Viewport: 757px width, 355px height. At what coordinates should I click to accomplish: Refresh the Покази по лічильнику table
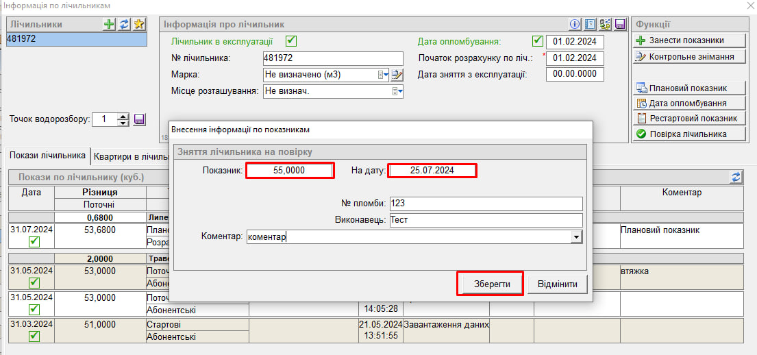[x=736, y=177]
